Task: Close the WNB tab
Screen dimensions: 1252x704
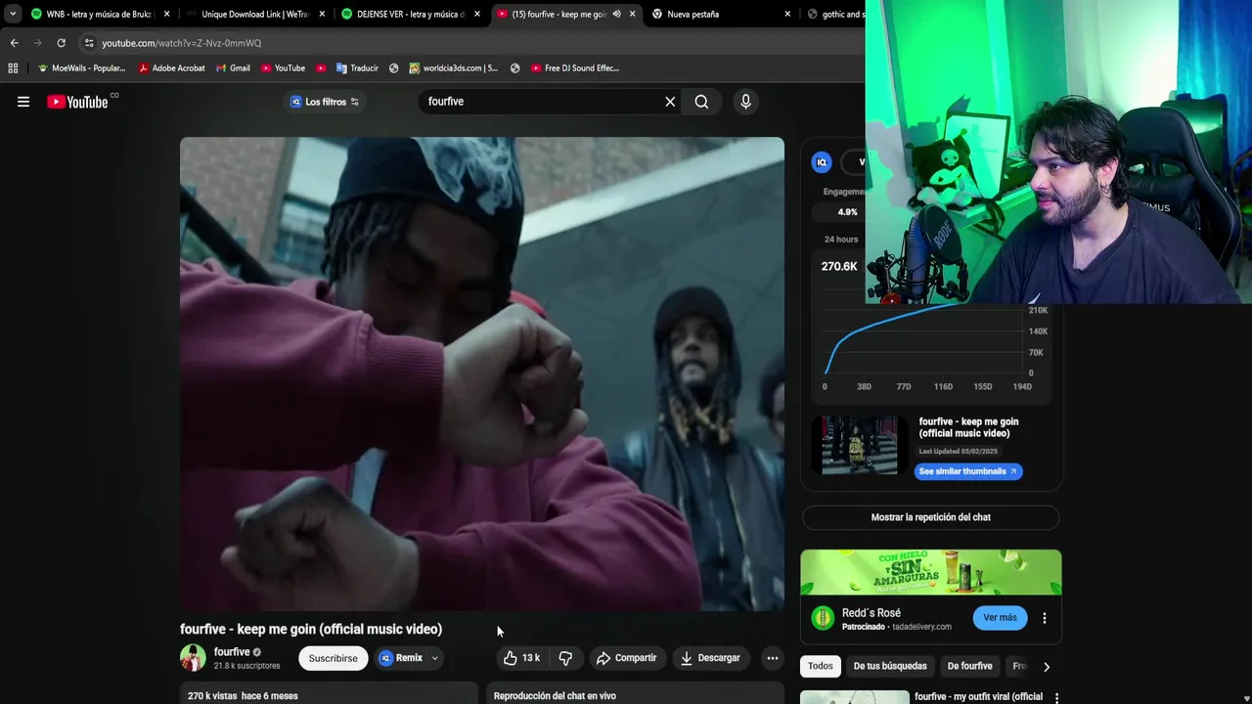Action: tap(166, 14)
